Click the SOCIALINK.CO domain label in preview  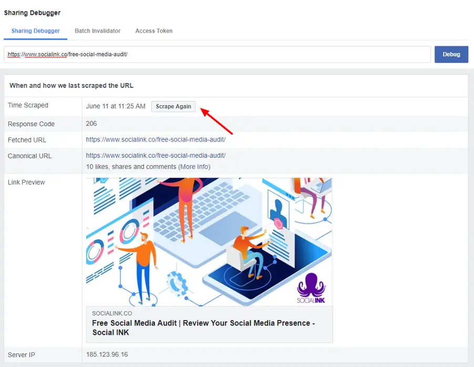pyautogui.click(x=112, y=313)
